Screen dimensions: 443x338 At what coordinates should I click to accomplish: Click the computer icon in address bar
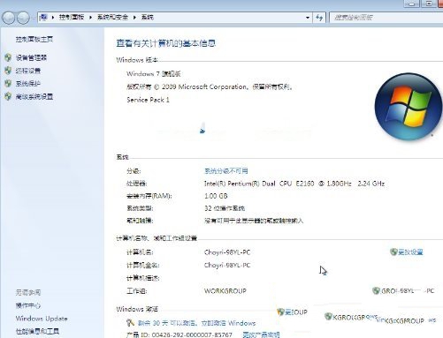coord(43,17)
